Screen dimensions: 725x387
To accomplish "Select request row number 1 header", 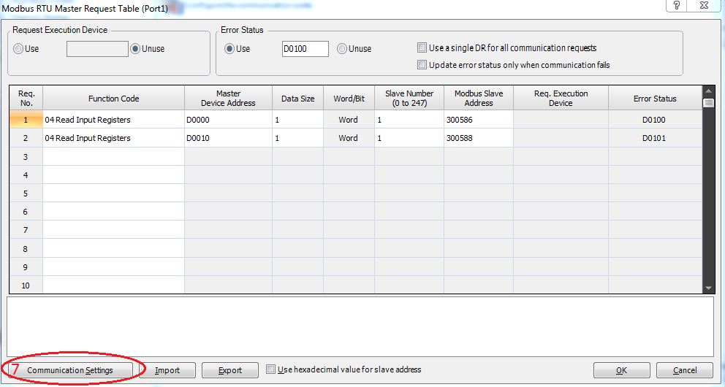I will (x=26, y=120).
